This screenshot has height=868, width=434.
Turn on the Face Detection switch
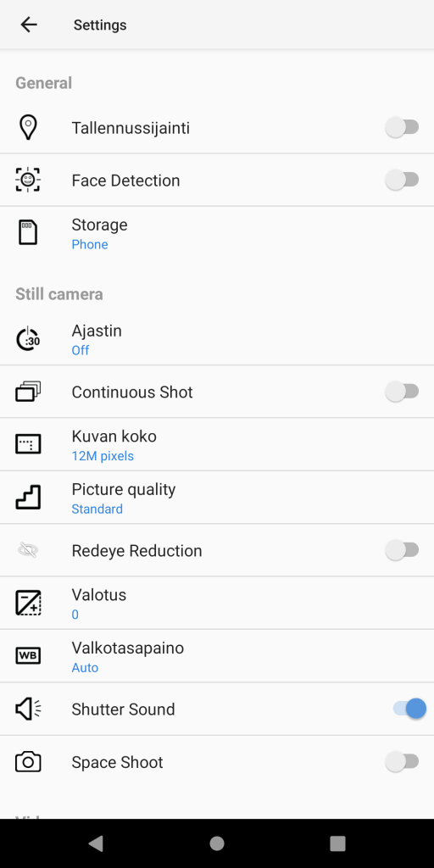pyautogui.click(x=403, y=181)
